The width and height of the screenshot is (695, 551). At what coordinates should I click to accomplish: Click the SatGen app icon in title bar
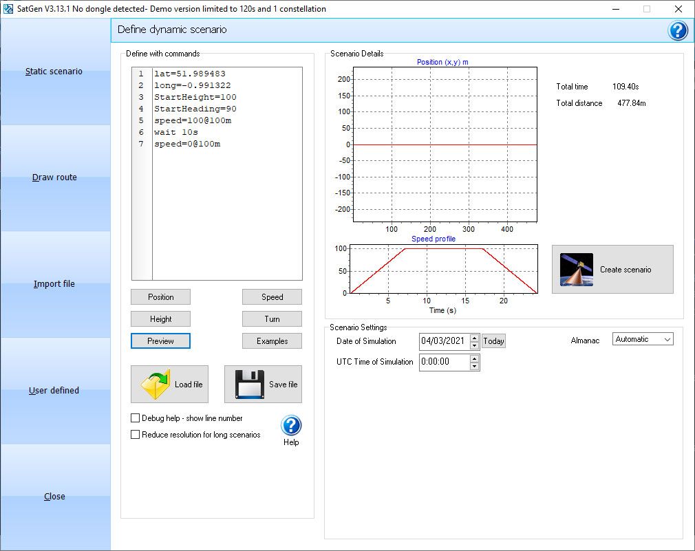[x=8, y=8]
